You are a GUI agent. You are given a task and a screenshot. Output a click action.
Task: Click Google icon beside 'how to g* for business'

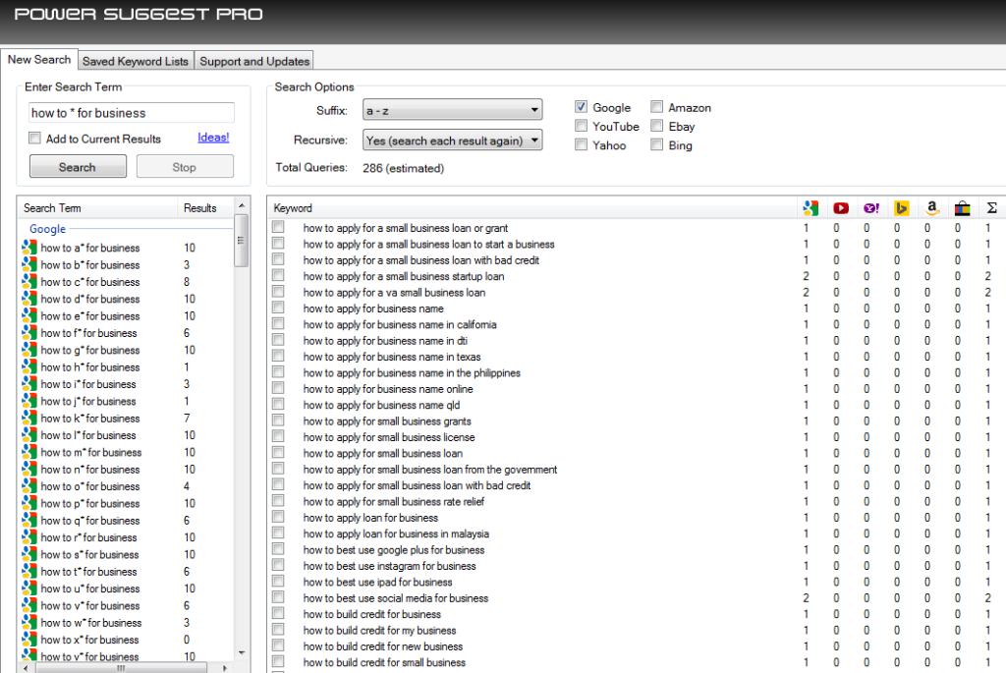tap(29, 350)
